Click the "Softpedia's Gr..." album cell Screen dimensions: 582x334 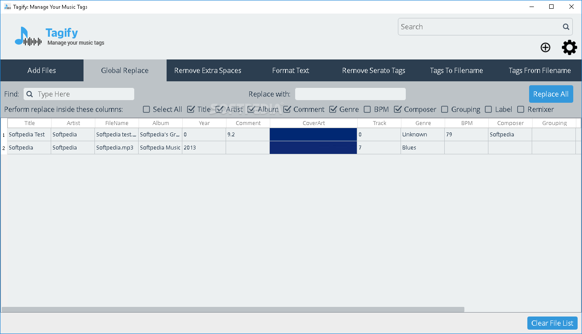160,135
